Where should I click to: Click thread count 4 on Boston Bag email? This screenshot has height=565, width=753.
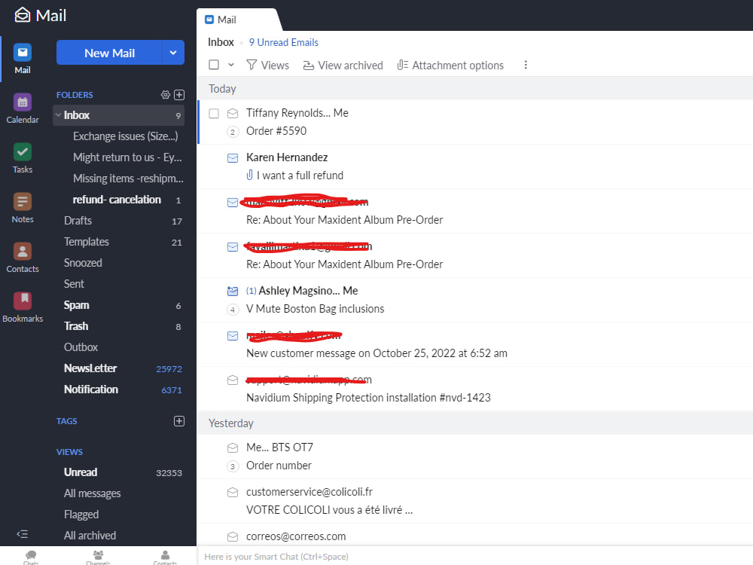(233, 310)
